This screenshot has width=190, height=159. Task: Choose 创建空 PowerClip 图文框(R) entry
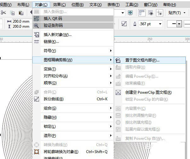tap(150, 92)
